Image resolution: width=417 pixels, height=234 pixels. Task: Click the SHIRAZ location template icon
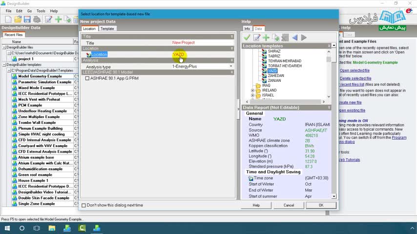264,51
